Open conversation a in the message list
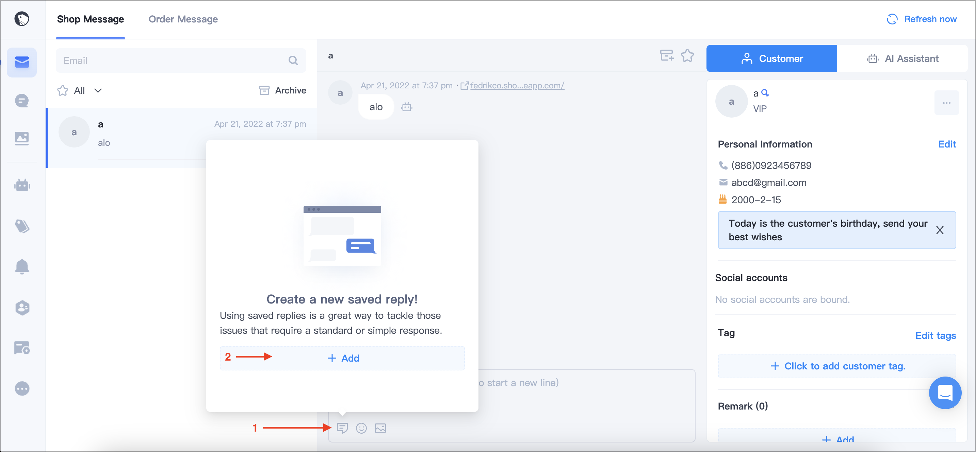Viewport: 976px width, 452px height. point(181,138)
